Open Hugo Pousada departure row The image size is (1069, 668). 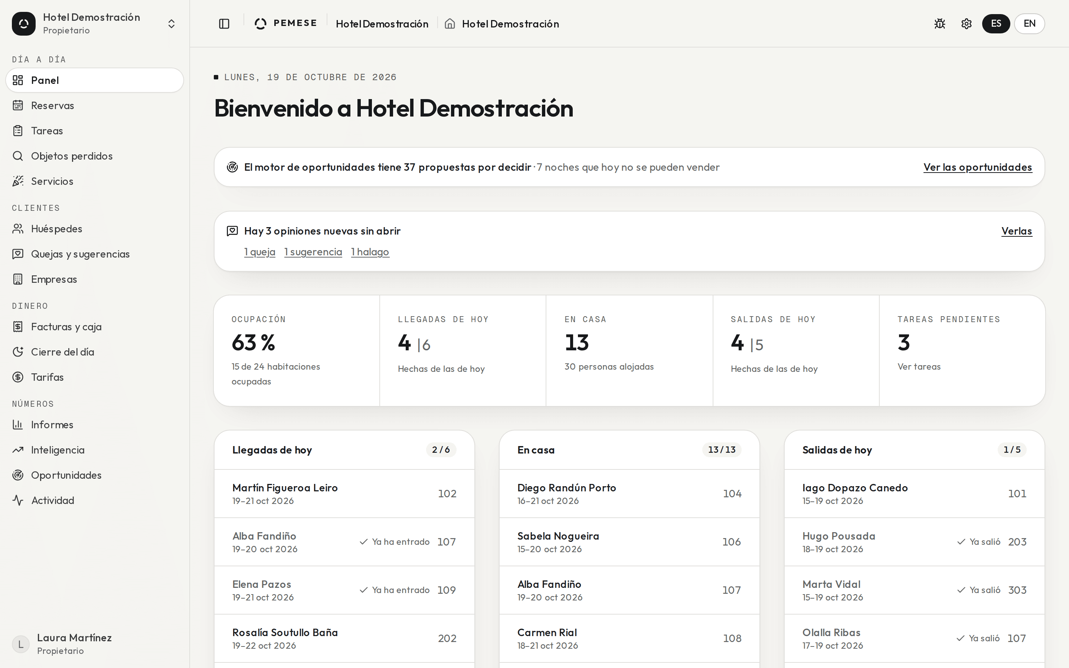click(914, 542)
